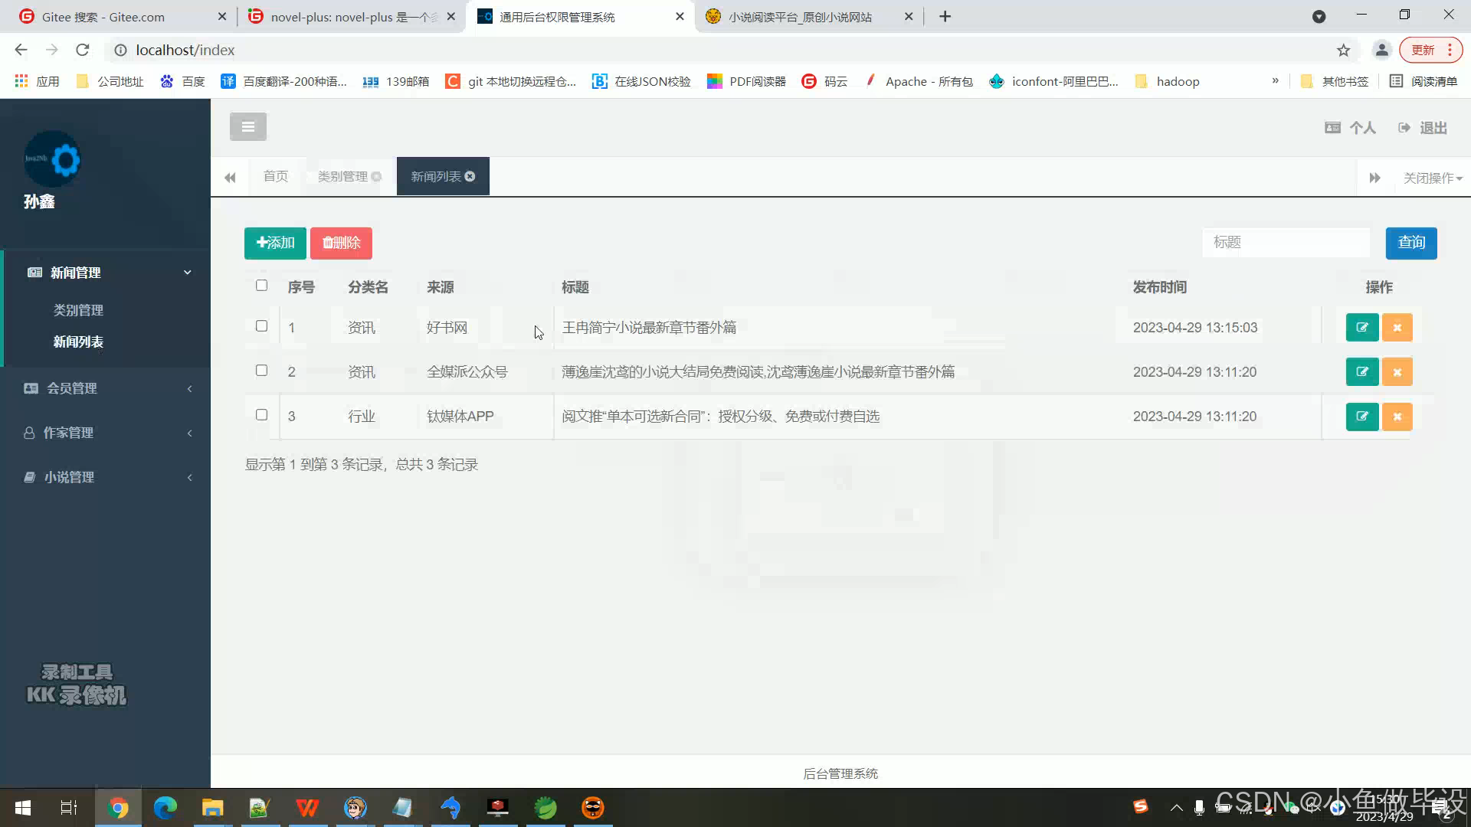Click edit icon for row 1
This screenshot has height=827, width=1471.
(1361, 328)
